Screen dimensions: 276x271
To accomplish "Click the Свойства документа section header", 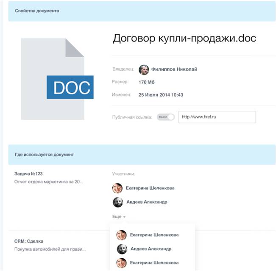I will (142, 11).
